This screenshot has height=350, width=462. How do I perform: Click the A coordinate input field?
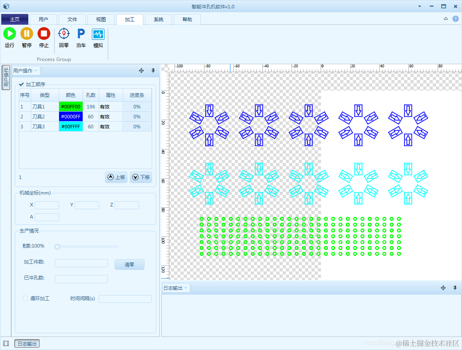pyautogui.click(x=47, y=217)
